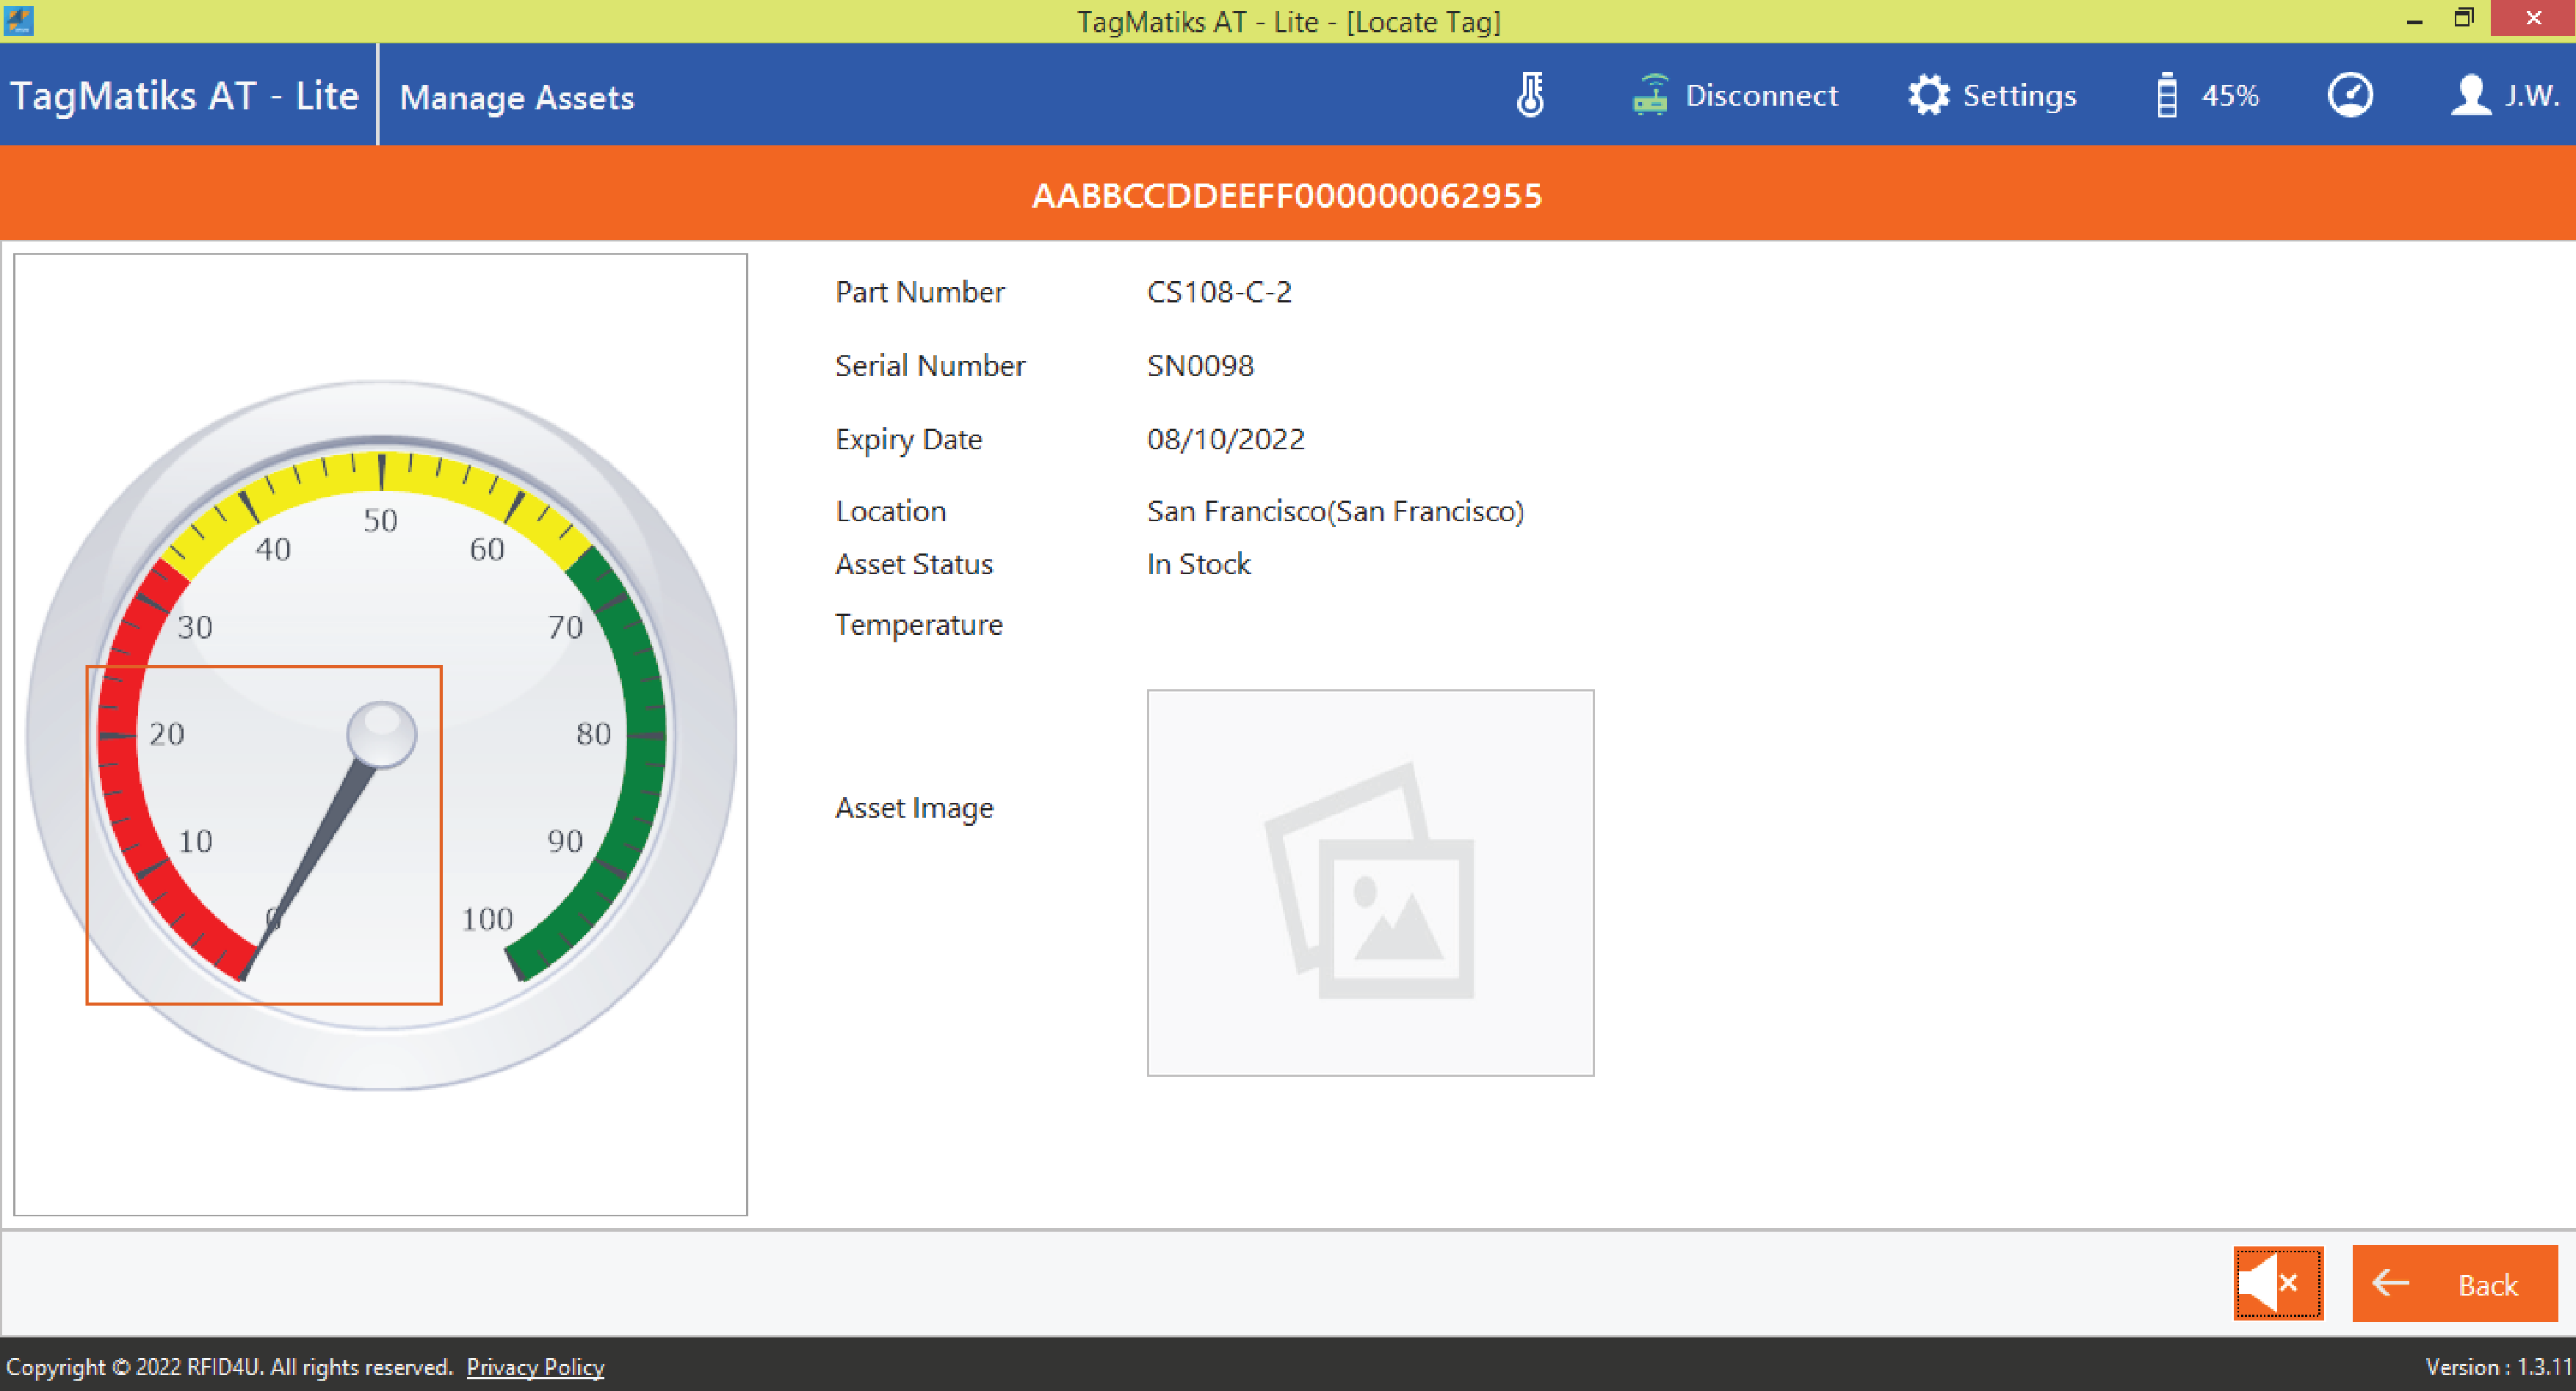Click the user profile icon J.W.
The image size is (2576, 1391).
(x=2470, y=96)
